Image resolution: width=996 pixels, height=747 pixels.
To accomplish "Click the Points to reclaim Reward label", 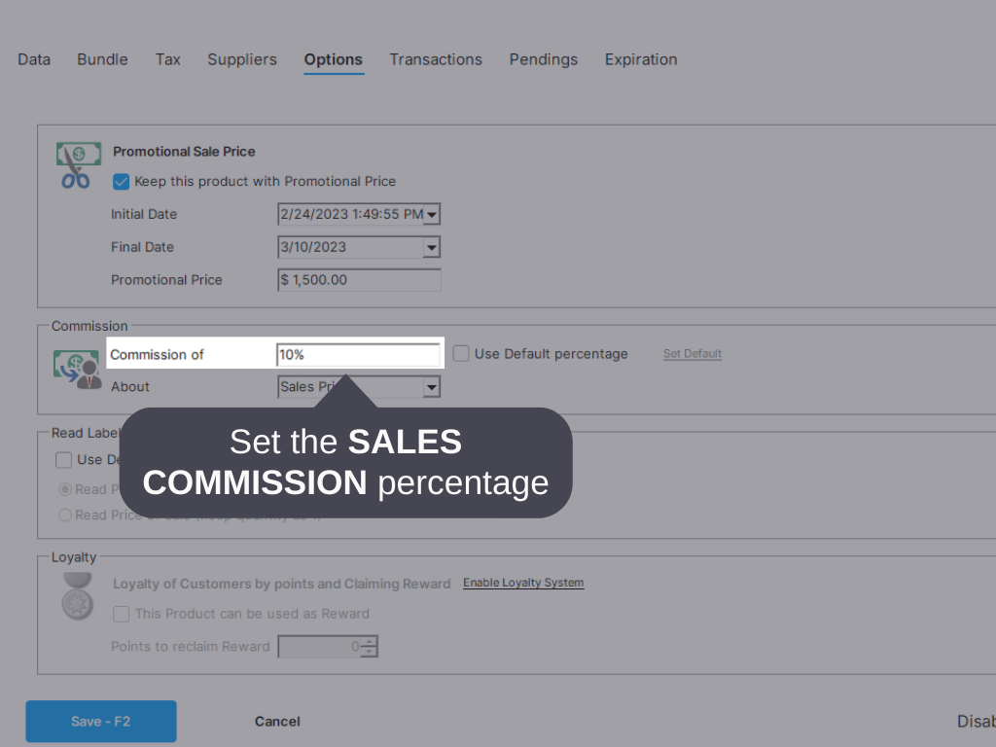I will click(191, 647).
